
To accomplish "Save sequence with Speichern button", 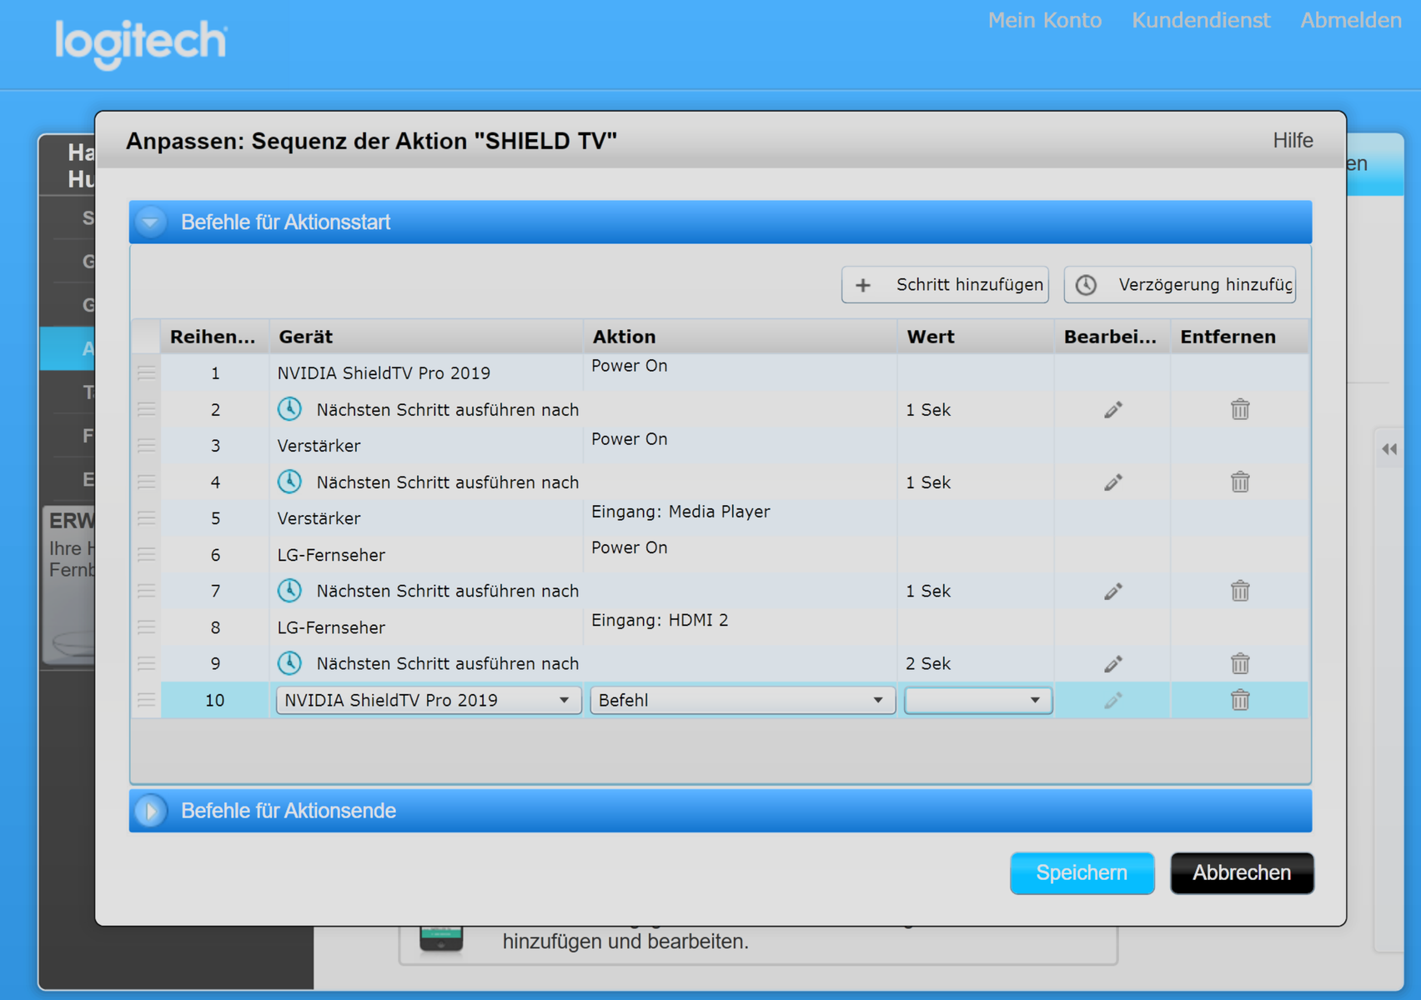I will pyautogui.click(x=1082, y=873).
